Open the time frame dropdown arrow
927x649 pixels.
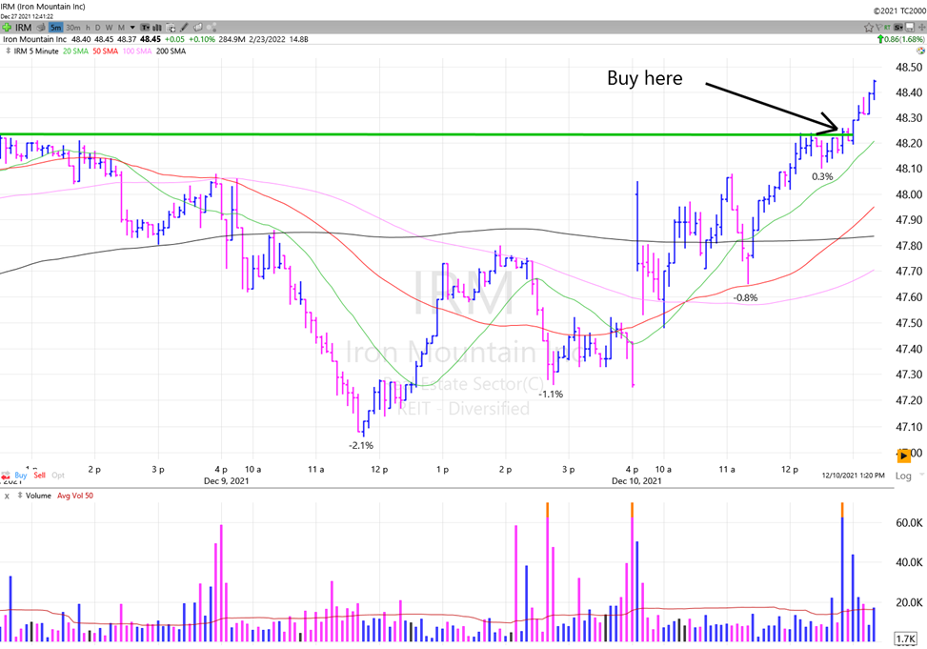(x=132, y=28)
